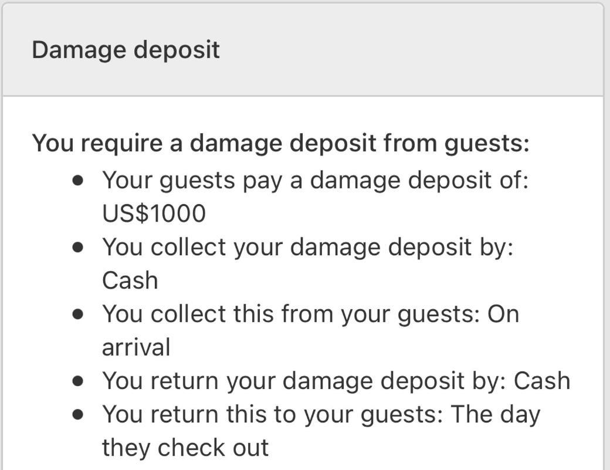This screenshot has height=470, width=610.
Task: Click the Damage deposit header title
Action: (x=126, y=50)
